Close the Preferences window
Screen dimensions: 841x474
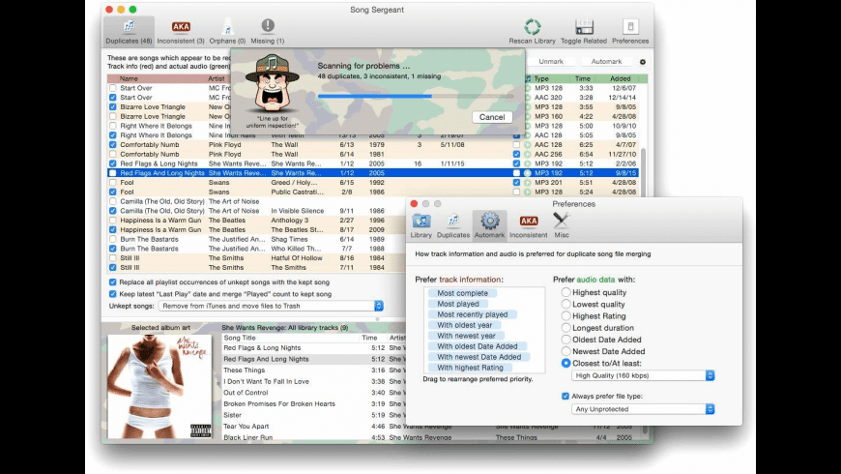tap(414, 204)
